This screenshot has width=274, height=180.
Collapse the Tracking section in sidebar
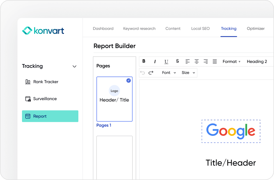pyautogui.click(x=74, y=66)
